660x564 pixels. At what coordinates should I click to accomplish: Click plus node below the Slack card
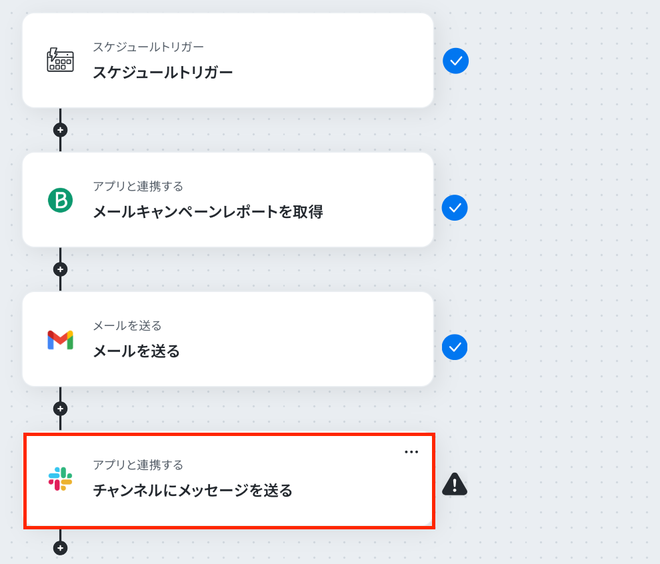60,548
